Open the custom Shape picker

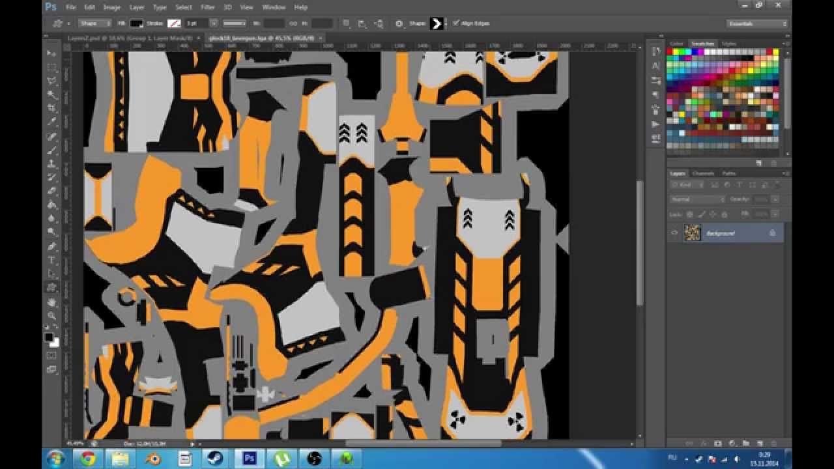pos(437,23)
